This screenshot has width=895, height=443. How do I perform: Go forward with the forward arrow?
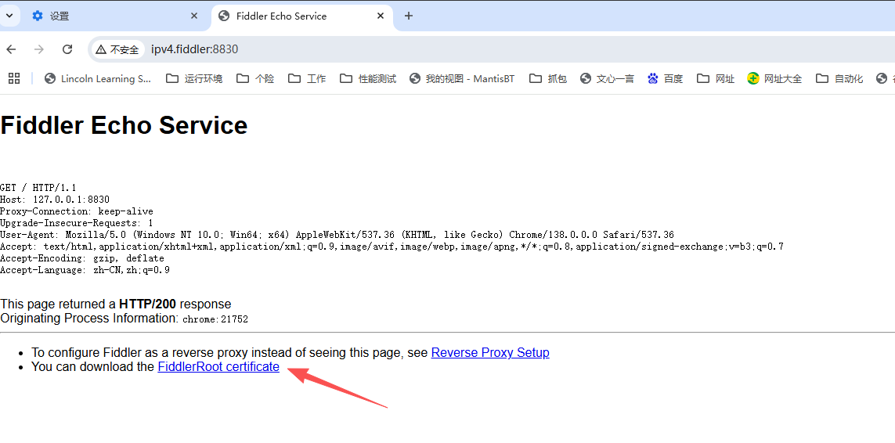click(39, 49)
